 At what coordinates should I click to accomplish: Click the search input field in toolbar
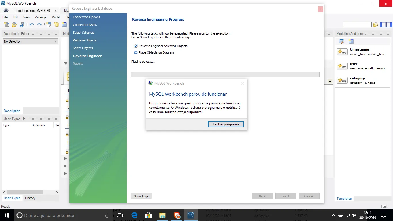357,25
